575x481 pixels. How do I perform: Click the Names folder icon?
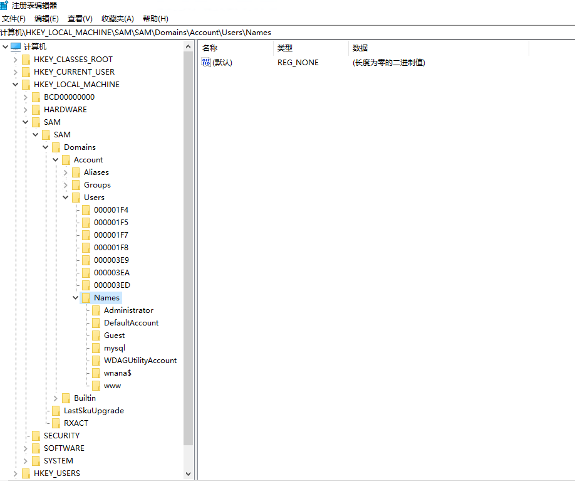click(x=86, y=298)
